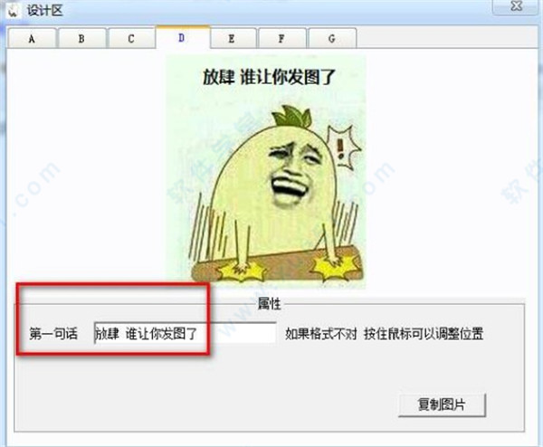The height and width of the screenshot is (447, 543).
Task: Switch to tab G
Action: click(332, 38)
